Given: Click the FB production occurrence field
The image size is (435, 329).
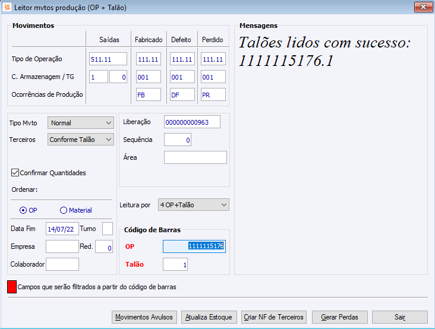Looking at the screenshot, I should click(149, 94).
